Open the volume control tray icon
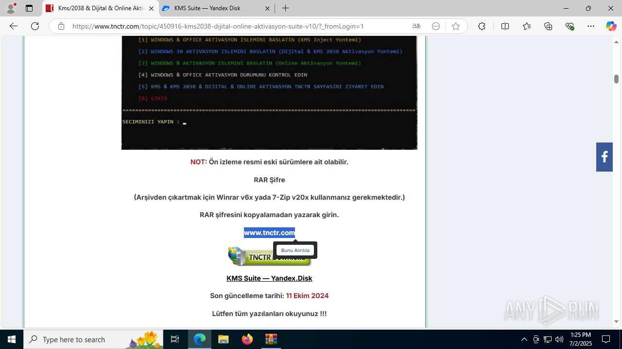This screenshot has width=622, height=349. pos(559,339)
